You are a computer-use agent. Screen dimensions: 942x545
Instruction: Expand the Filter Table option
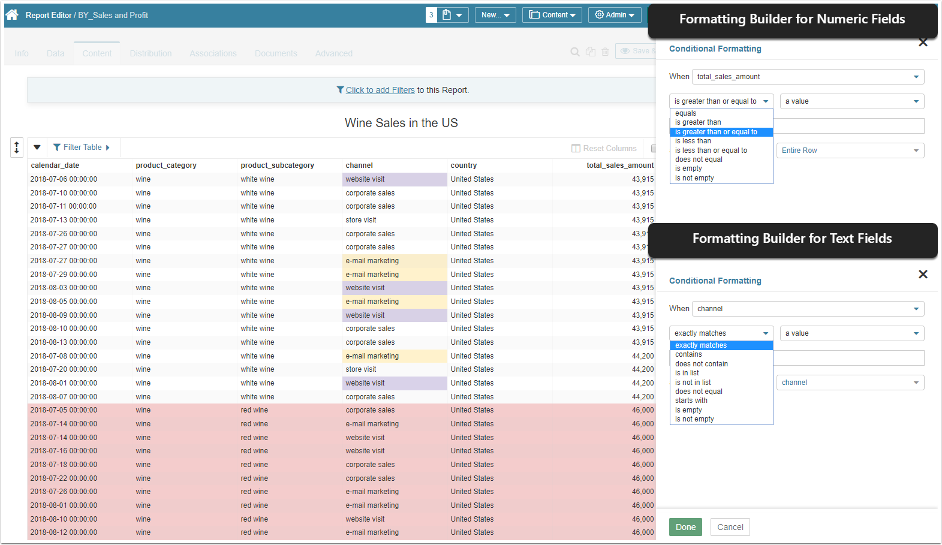[x=82, y=147]
